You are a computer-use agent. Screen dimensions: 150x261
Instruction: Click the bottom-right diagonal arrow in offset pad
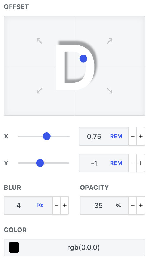tap(110, 91)
